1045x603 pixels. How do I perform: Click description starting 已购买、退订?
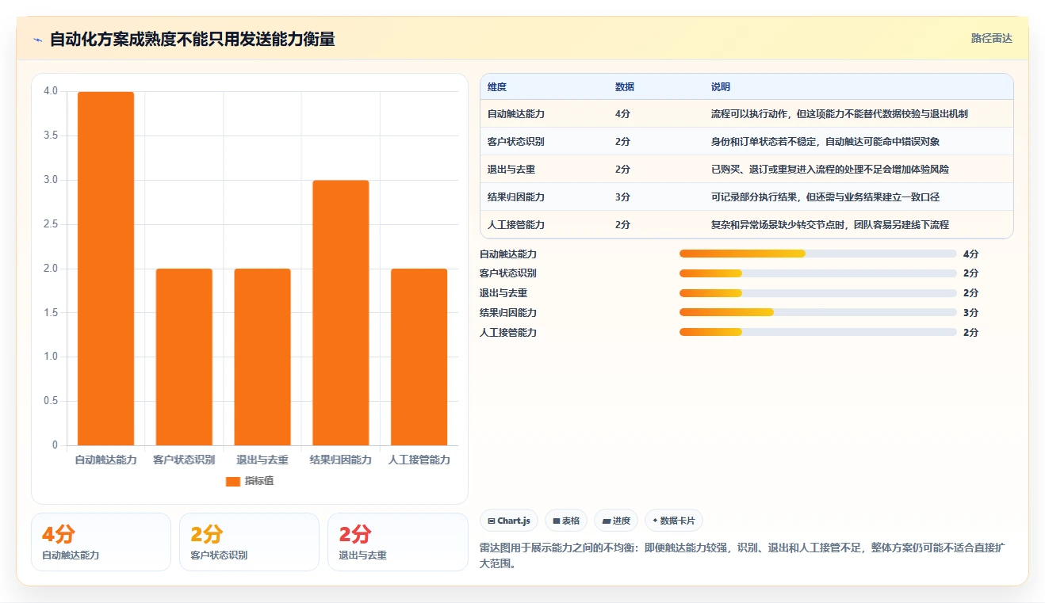tap(830, 170)
